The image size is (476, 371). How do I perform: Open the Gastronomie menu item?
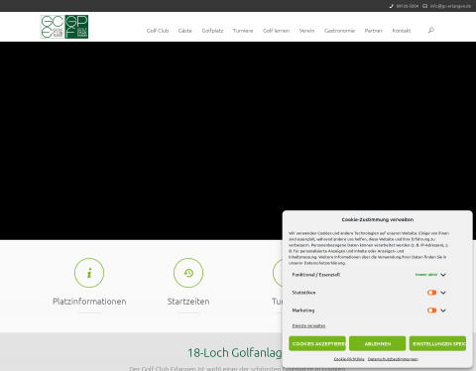click(x=339, y=31)
